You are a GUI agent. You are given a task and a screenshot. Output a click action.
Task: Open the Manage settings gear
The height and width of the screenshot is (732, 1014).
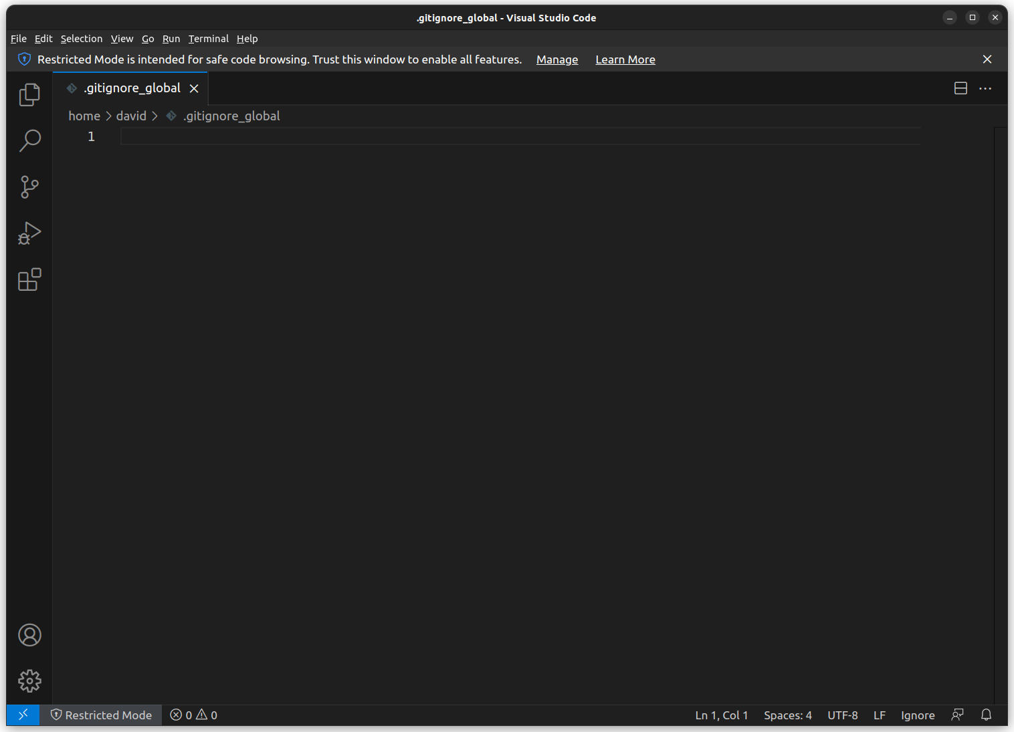29,681
